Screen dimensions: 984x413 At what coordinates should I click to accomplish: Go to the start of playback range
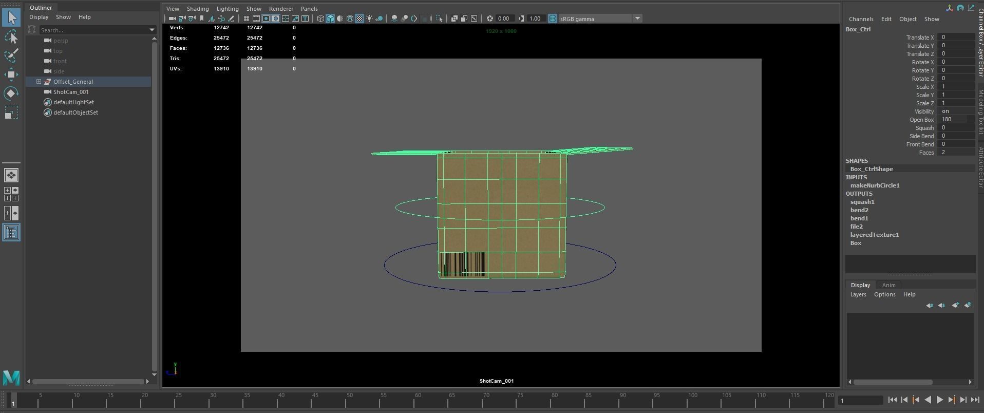[892, 400]
